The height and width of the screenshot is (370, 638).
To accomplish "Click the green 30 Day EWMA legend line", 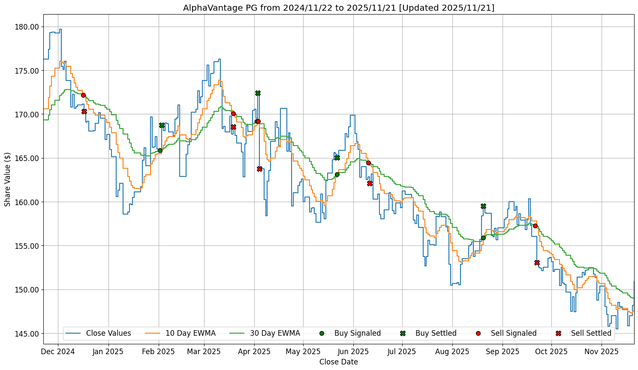I will pos(238,333).
